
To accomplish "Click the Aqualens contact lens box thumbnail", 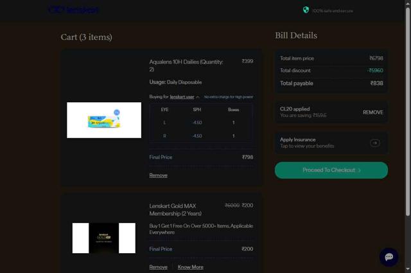I will pyautogui.click(x=104, y=120).
